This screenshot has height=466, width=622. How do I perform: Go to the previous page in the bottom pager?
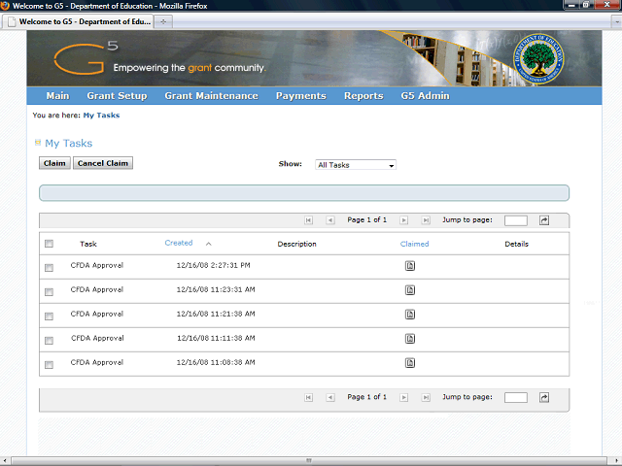click(x=330, y=397)
